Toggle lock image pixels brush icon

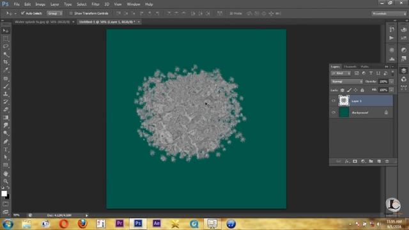(x=350, y=90)
